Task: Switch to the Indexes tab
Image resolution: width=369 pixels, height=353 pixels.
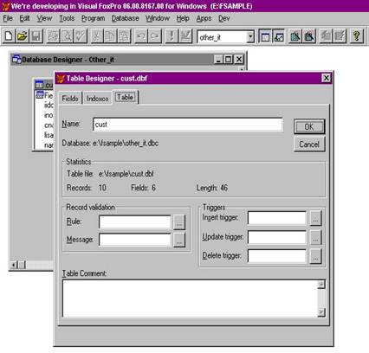Action: pyautogui.click(x=97, y=99)
